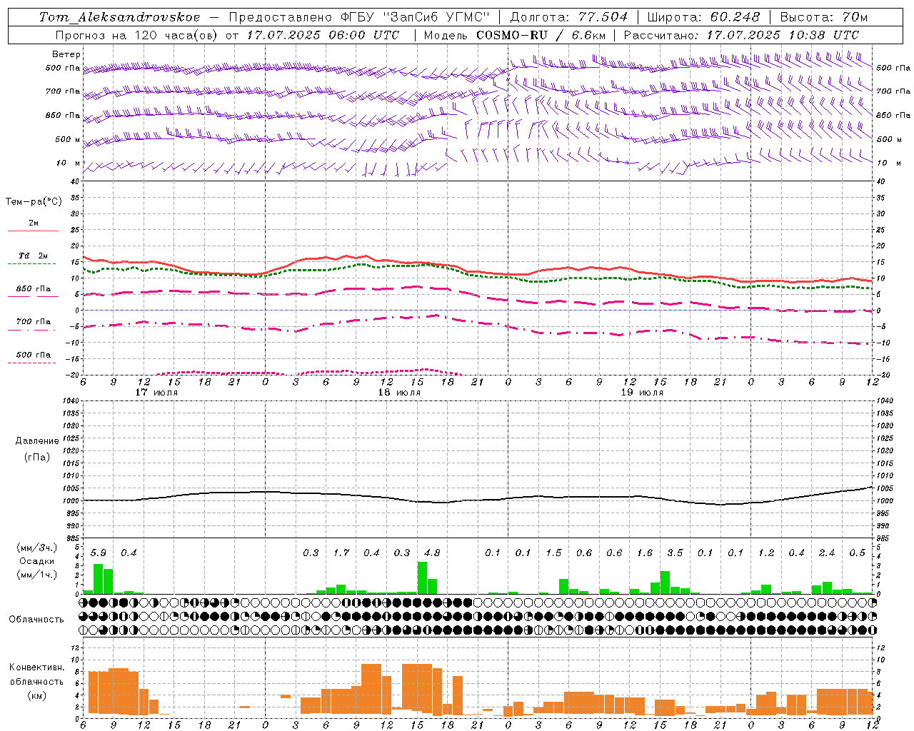Click the 'Тем-ра(°C)' temperature label

pyautogui.click(x=34, y=202)
